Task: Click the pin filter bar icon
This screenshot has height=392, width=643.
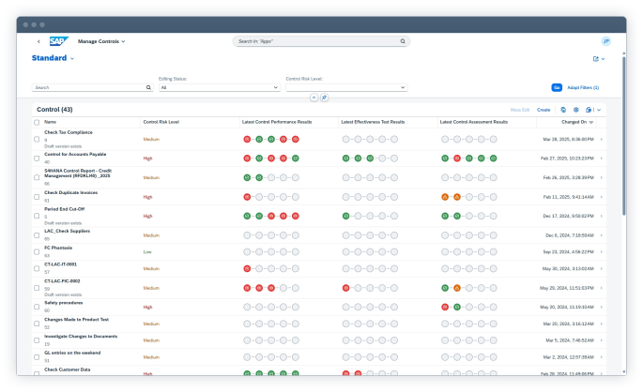Action: tap(325, 98)
